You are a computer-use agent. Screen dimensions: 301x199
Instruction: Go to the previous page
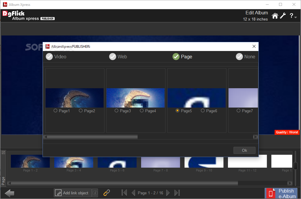click(133, 193)
